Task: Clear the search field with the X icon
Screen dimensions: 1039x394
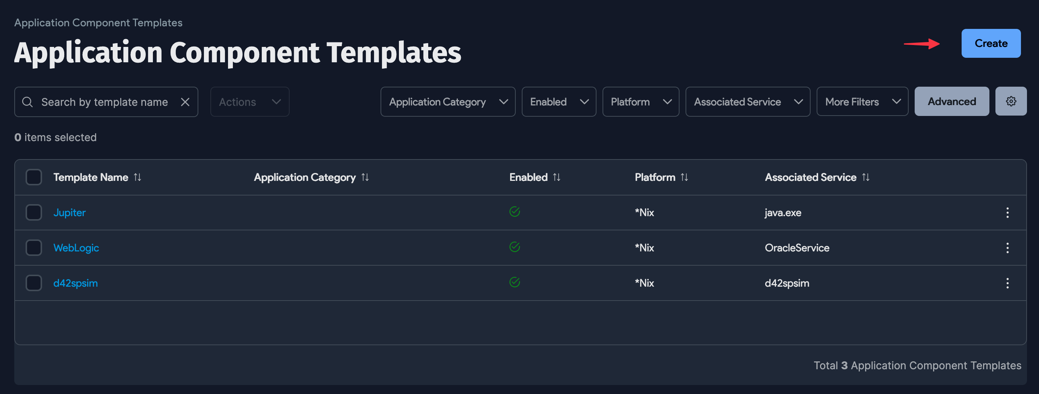Action: (185, 102)
